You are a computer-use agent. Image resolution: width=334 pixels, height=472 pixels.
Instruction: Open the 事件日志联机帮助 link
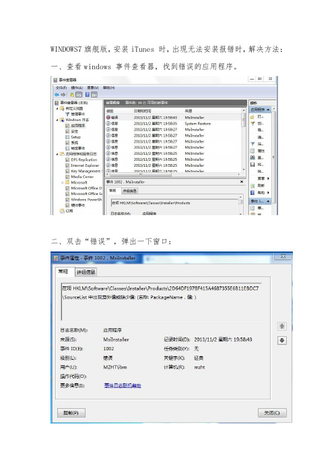coord(123,385)
